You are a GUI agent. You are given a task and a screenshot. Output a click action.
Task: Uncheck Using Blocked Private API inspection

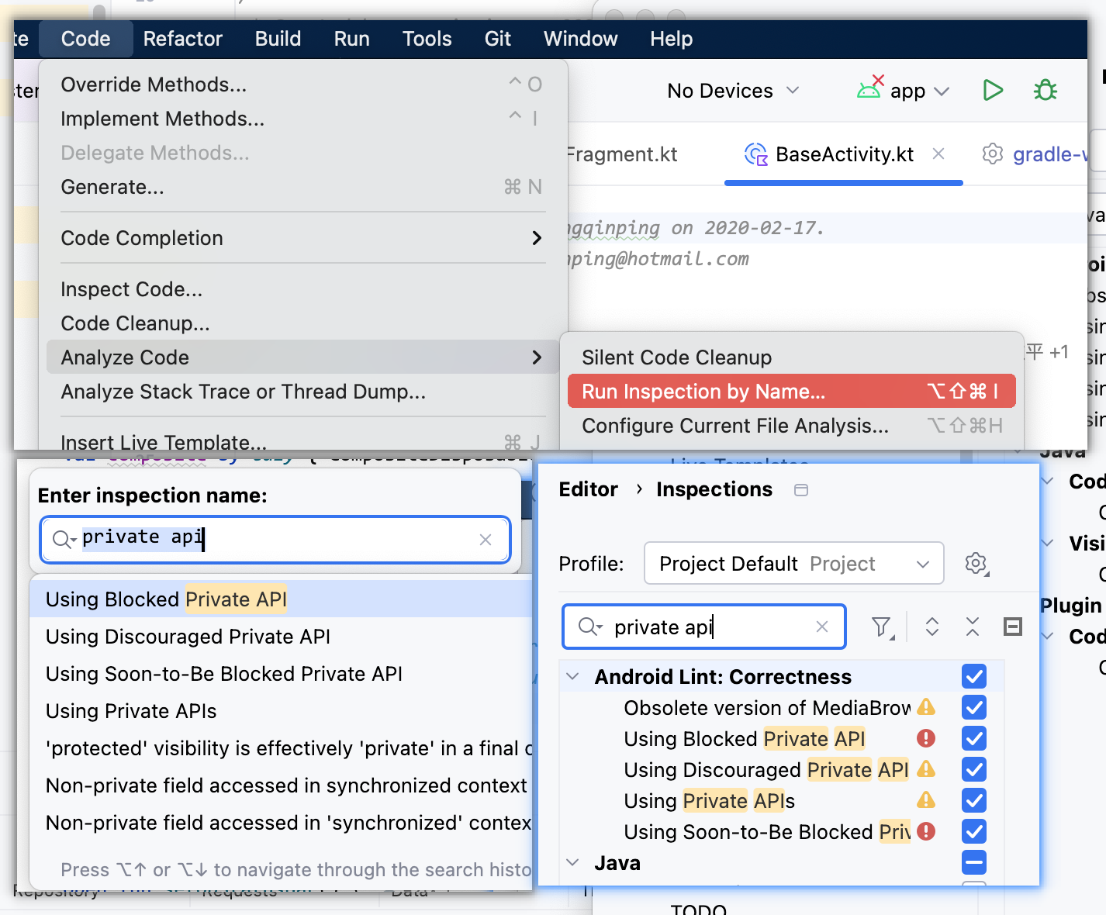(974, 739)
